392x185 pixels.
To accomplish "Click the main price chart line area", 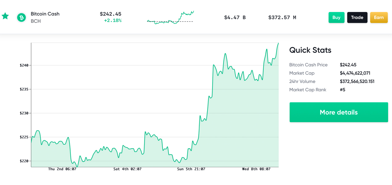I will click(x=155, y=105).
